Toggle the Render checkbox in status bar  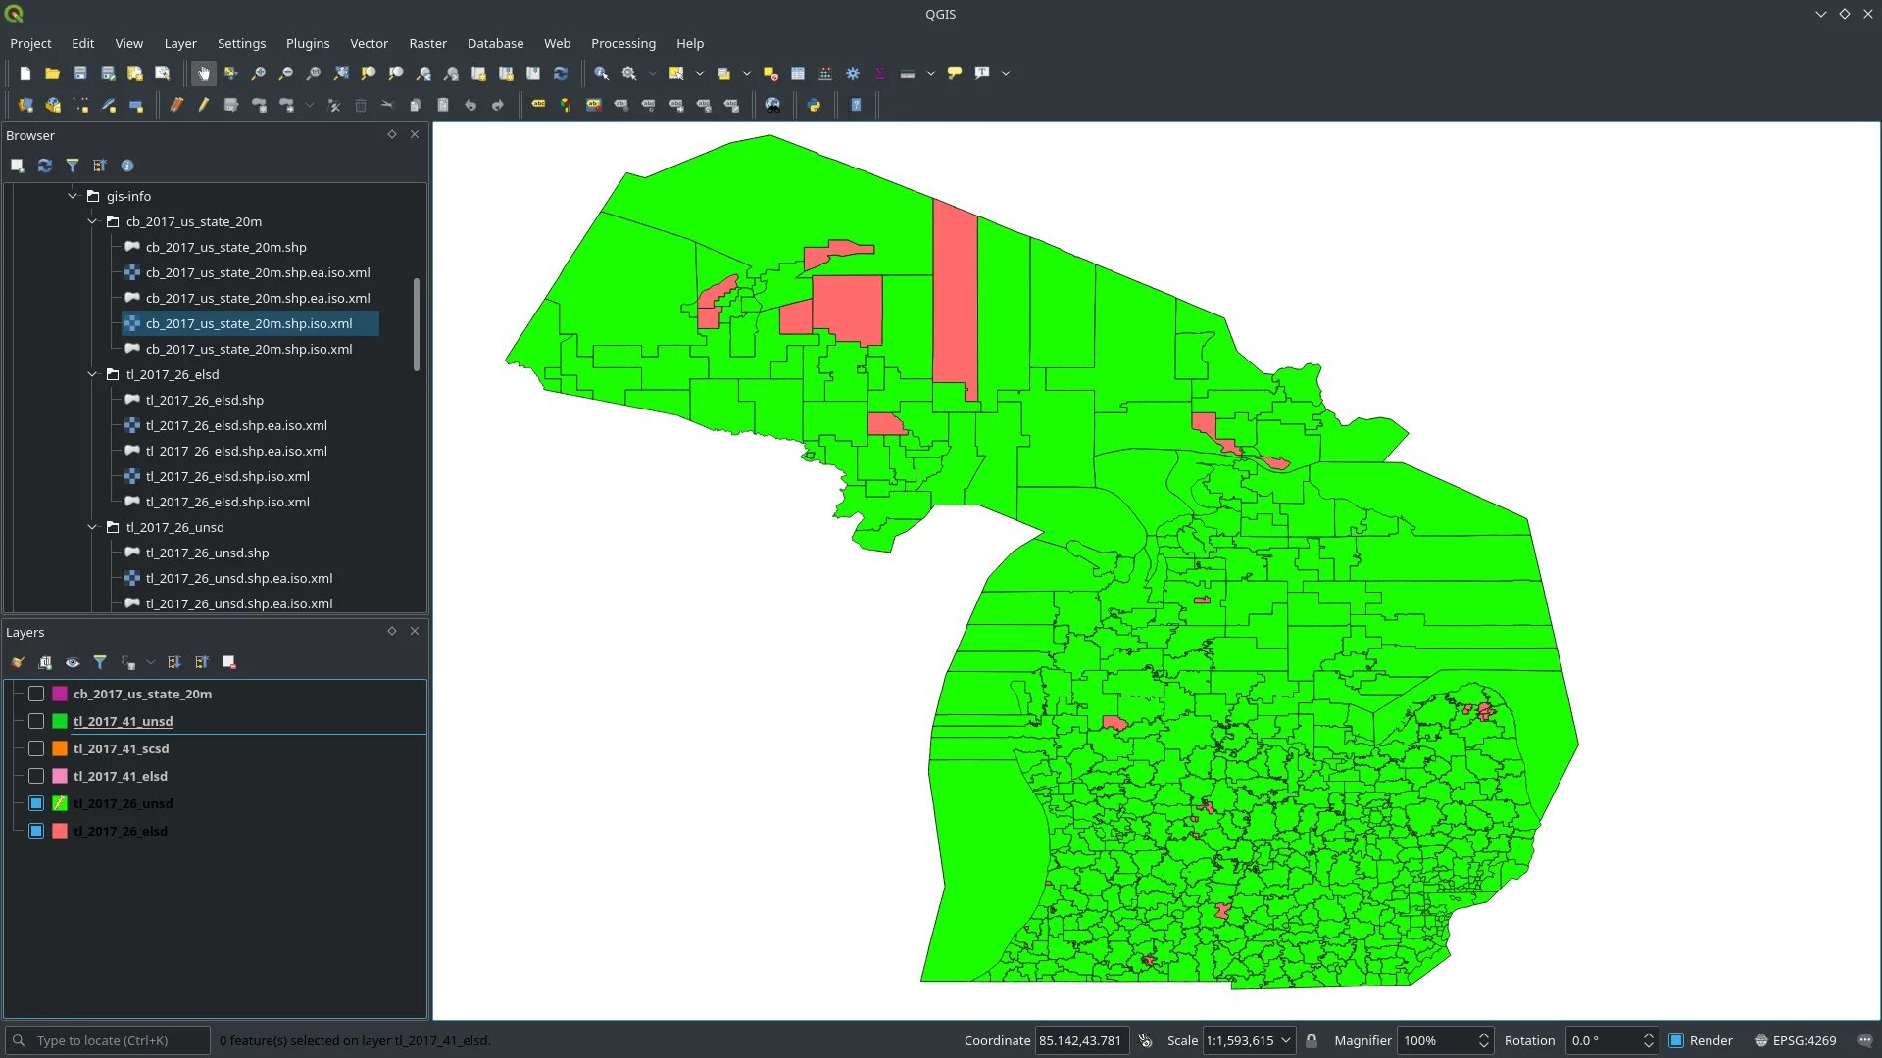coord(1676,1040)
